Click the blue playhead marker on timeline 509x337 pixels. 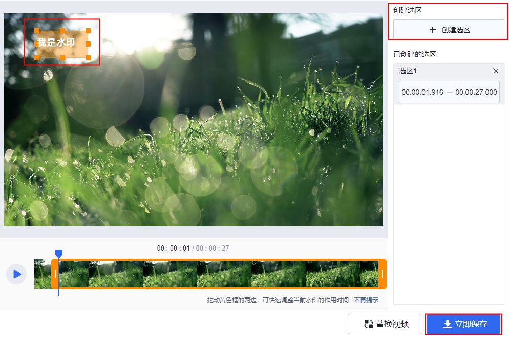tap(59, 254)
